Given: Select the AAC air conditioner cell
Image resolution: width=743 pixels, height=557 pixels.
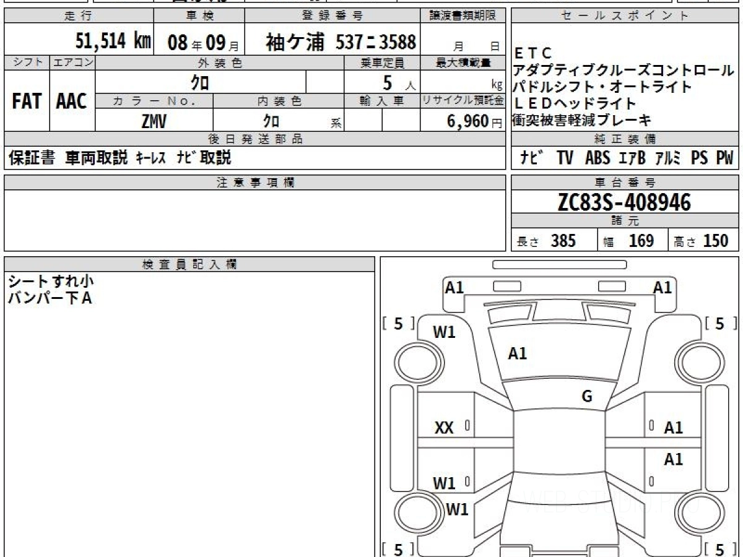Looking at the screenshot, I should click(72, 101).
